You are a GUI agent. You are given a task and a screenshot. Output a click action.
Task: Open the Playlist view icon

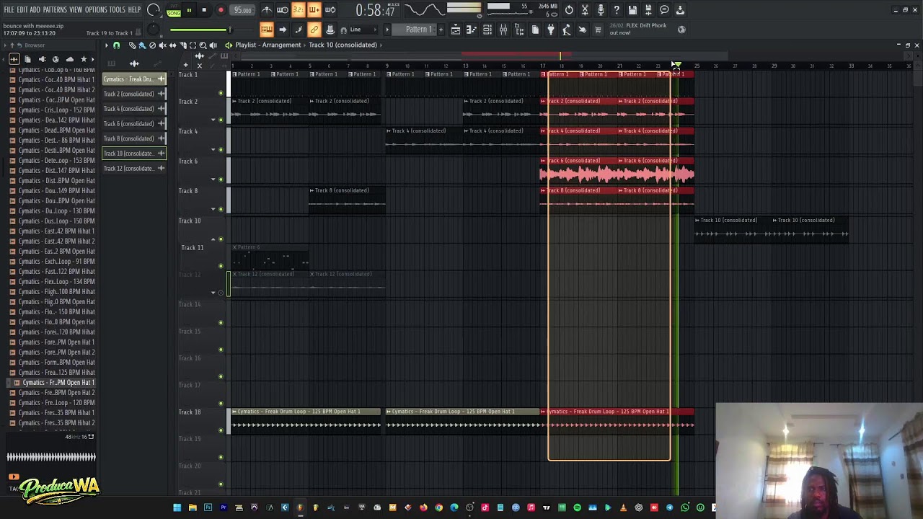coord(456,30)
